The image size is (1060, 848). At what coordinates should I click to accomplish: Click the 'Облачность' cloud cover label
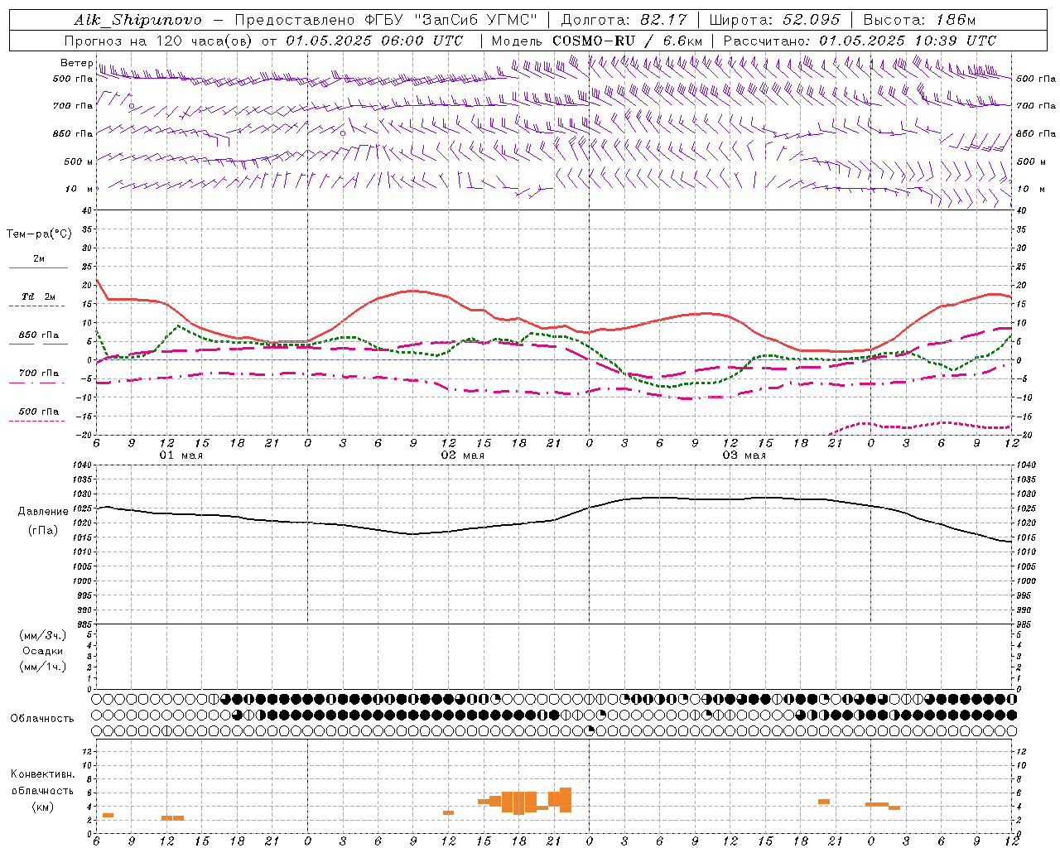point(42,718)
